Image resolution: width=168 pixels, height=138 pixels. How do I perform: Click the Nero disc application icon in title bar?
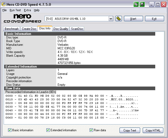coord(4,4)
